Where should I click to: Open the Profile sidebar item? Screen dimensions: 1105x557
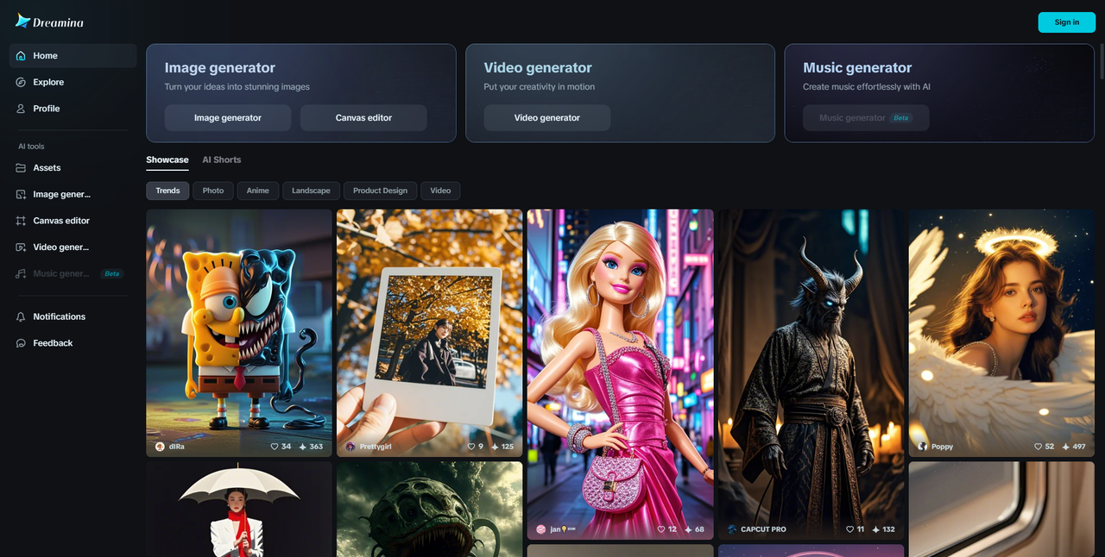(73, 109)
